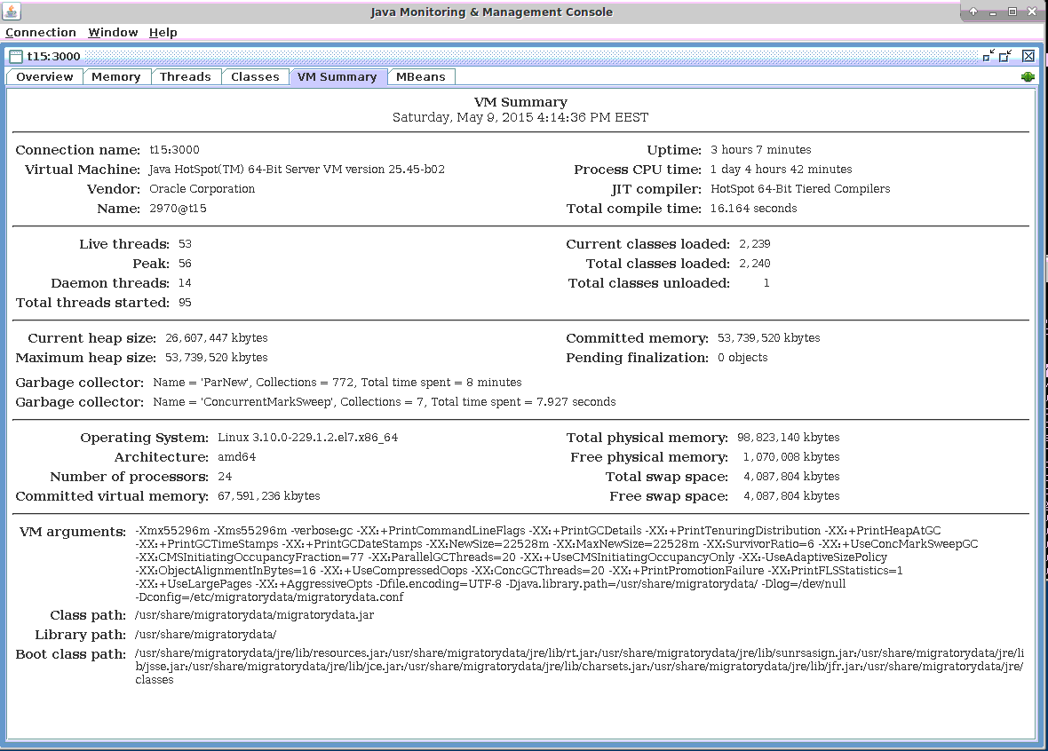Screen dimensions: 1048x751
Task: Go to the Threads tab
Action: 185,77
